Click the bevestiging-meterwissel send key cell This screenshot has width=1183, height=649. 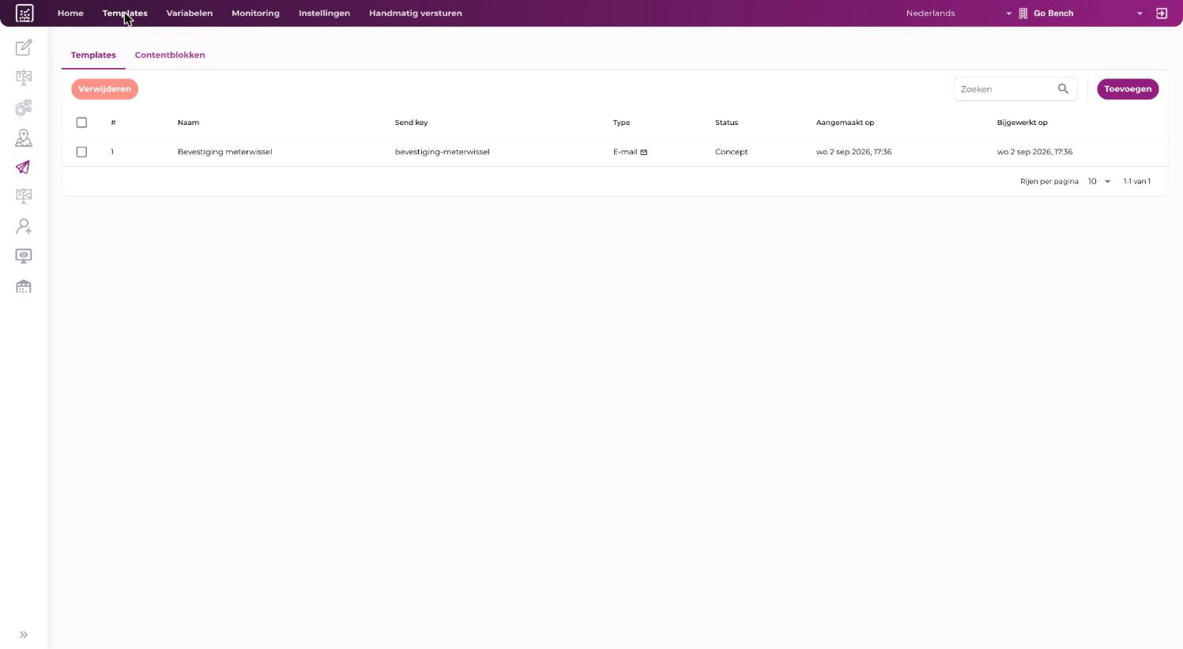[x=442, y=152]
